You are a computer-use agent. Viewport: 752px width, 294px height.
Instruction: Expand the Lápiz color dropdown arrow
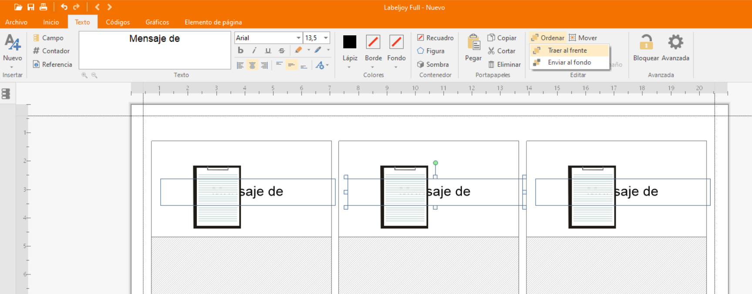point(349,67)
